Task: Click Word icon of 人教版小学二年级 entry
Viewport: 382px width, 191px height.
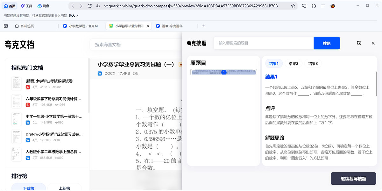Action: tap(28, 158)
